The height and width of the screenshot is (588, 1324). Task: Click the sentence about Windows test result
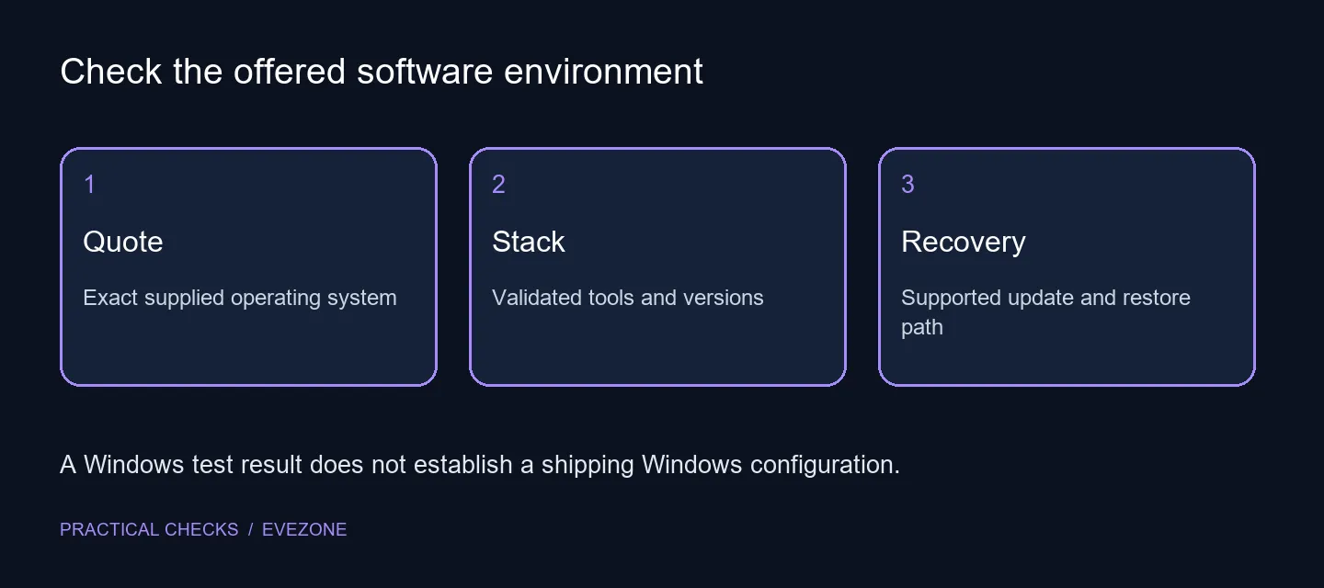coord(480,465)
